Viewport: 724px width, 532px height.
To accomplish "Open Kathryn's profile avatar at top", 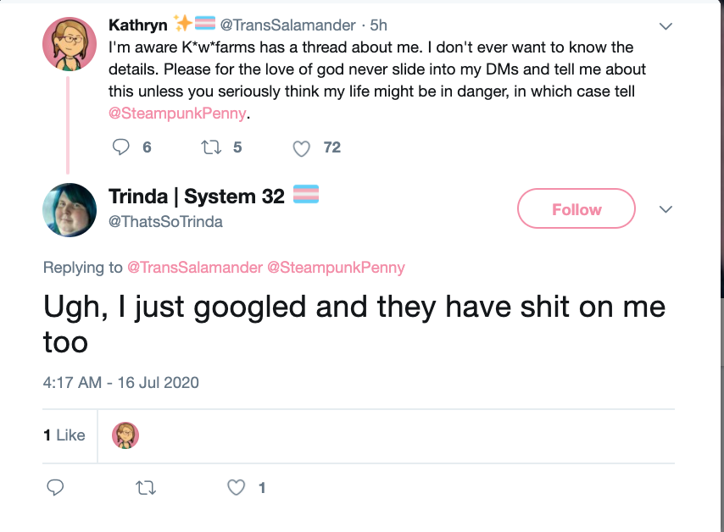I will pos(70,44).
